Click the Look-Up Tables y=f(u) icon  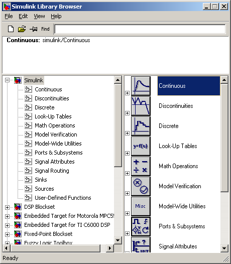141,146
